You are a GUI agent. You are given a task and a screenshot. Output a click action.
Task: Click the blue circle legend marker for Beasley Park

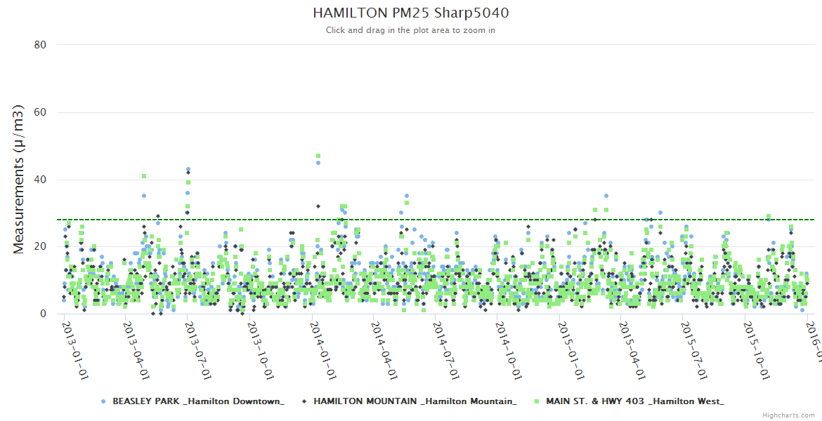(103, 401)
